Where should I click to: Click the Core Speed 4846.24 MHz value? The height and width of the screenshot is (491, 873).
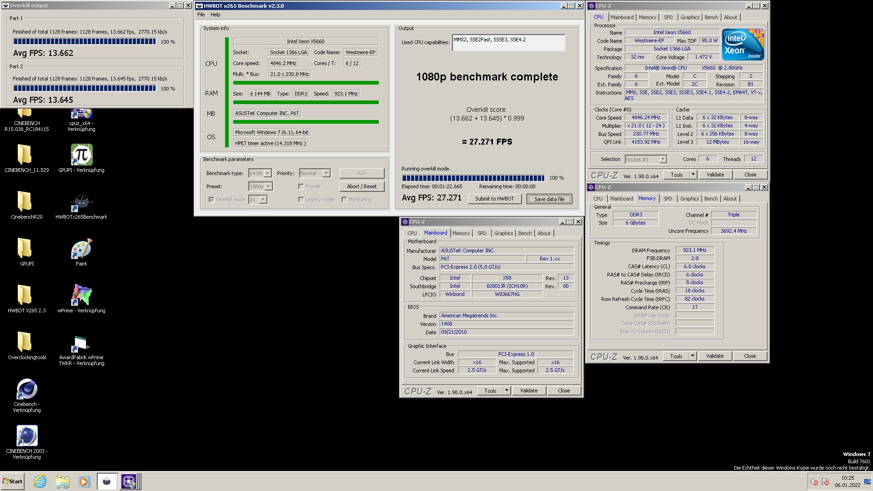coord(646,117)
